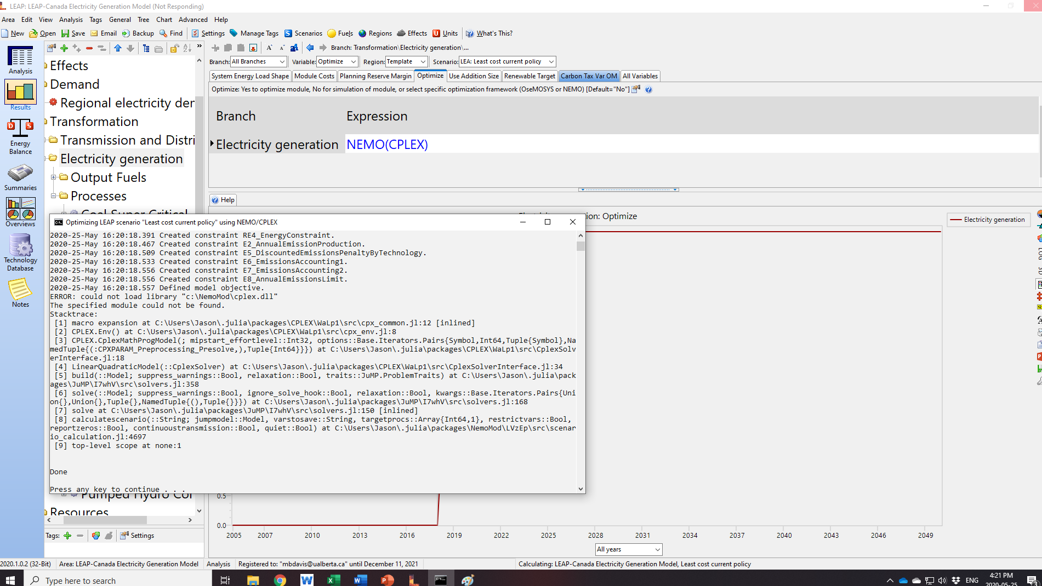The height and width of the screenshot is (586, 1042).
Task: Click the Manage Tags toolbar item
Action: click(254, 33)
